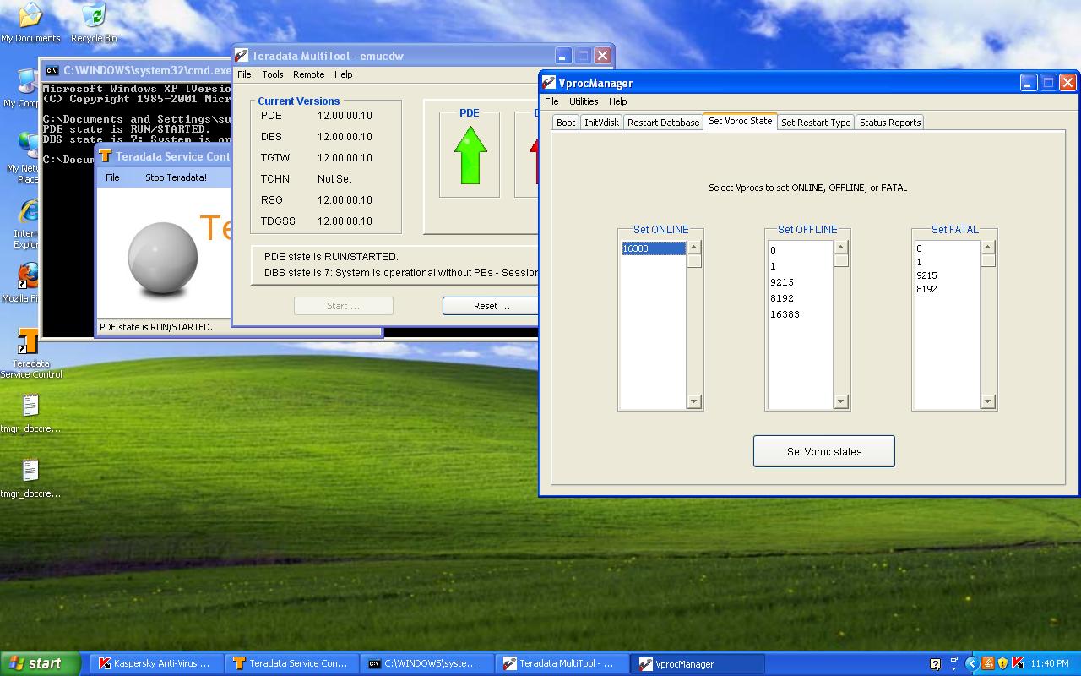The image size is (1081, 676).
Task: Open the File menu in Teradata MultiTool
Action: [x=244, y=74]
